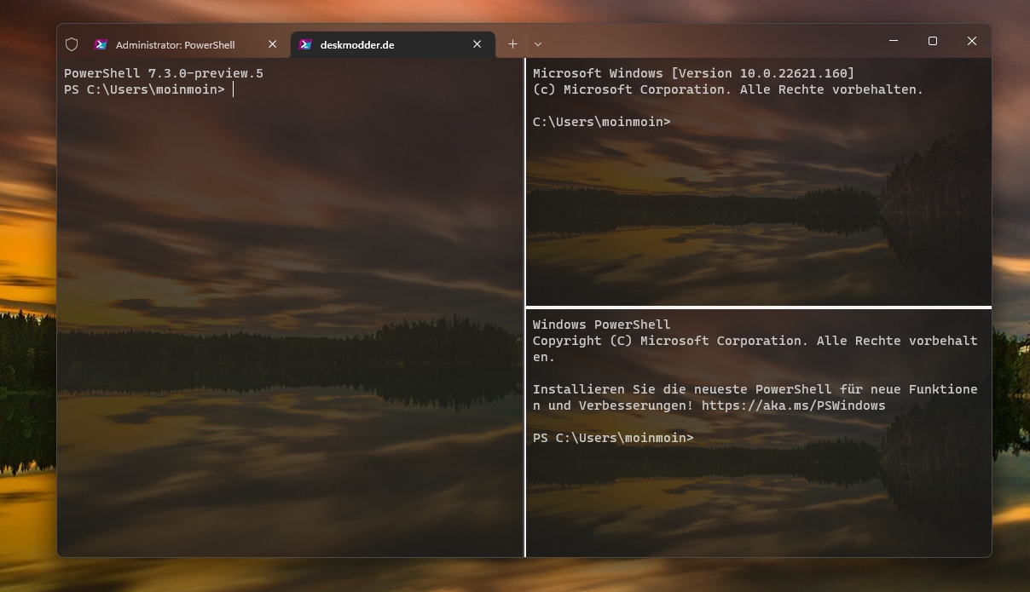Click the "PowerShell 7.3.0-preview.5" version line
This screenshot has width=1030, height=592.
pos(164,73)
